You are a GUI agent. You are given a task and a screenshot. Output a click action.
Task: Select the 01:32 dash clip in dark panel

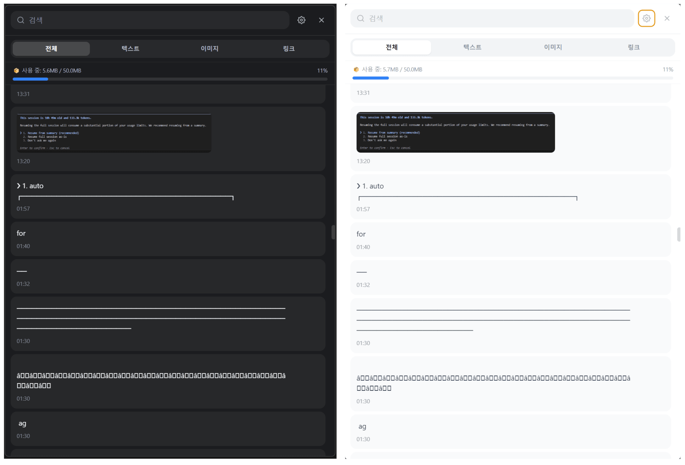click(168, 277)
